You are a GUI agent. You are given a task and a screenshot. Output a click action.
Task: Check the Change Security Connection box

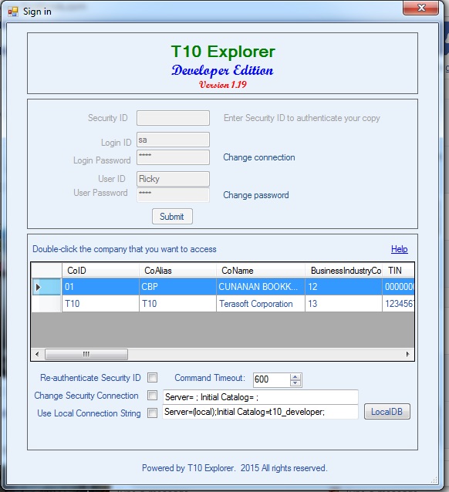152,395
